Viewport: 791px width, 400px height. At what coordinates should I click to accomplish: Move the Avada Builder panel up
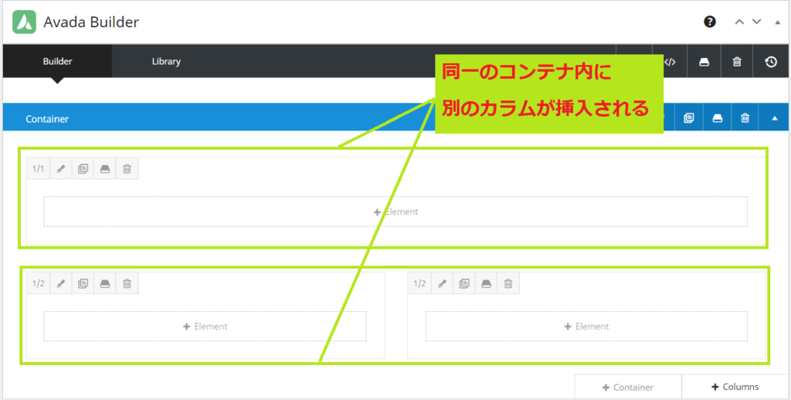739,22
